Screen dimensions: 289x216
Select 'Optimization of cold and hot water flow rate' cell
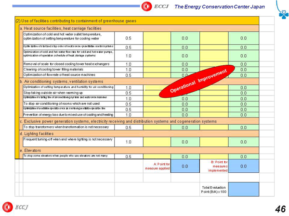click(x=68, y=56)
